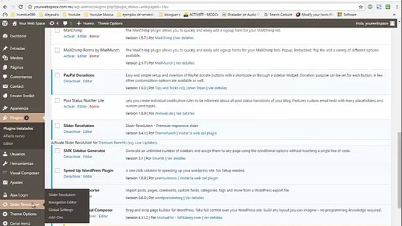Click the browser back arrow
This screenshot has height=226, width=402.
pos(5,7)
